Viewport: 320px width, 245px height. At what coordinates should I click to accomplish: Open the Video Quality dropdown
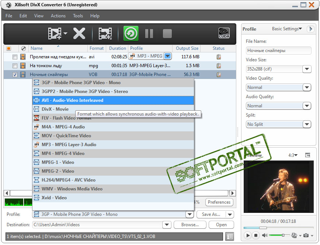coord(307,87)
